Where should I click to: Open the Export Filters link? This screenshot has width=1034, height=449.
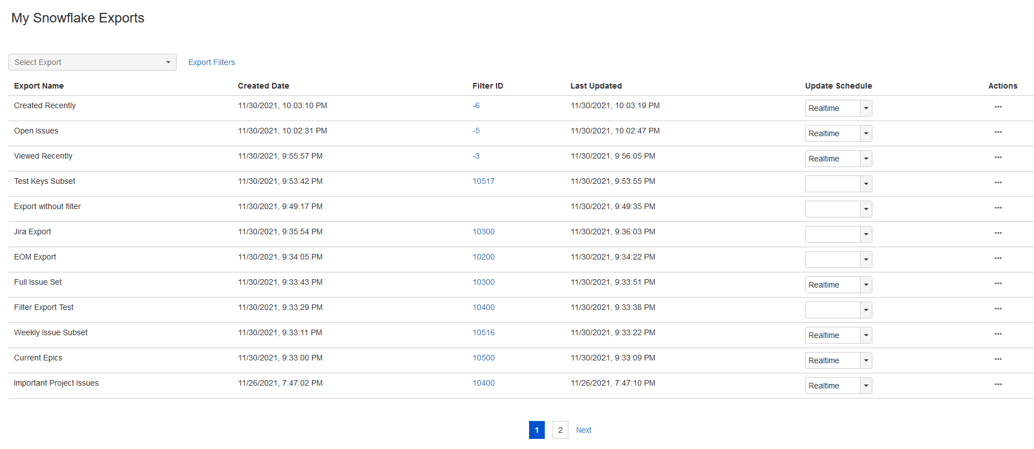click(x=212, y=62)
